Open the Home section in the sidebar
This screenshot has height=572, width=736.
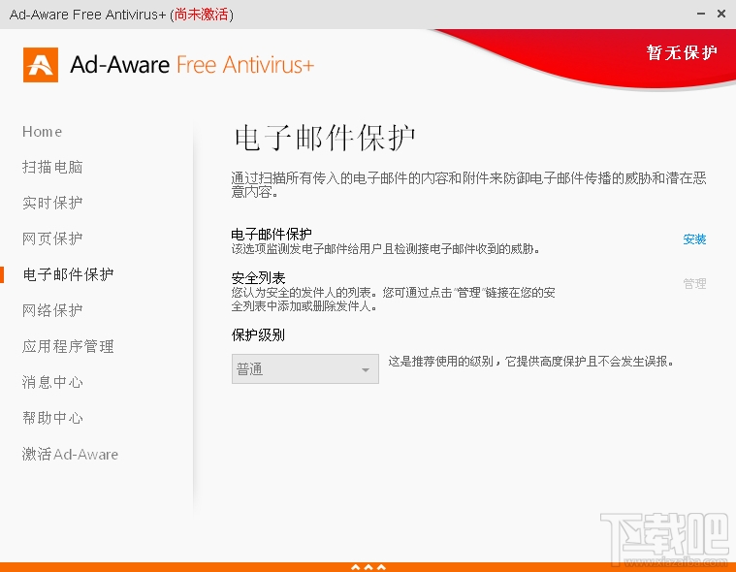42,132
